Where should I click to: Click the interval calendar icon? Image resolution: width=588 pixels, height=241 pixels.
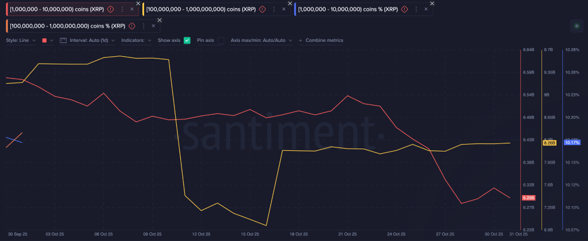coord(63,41)
